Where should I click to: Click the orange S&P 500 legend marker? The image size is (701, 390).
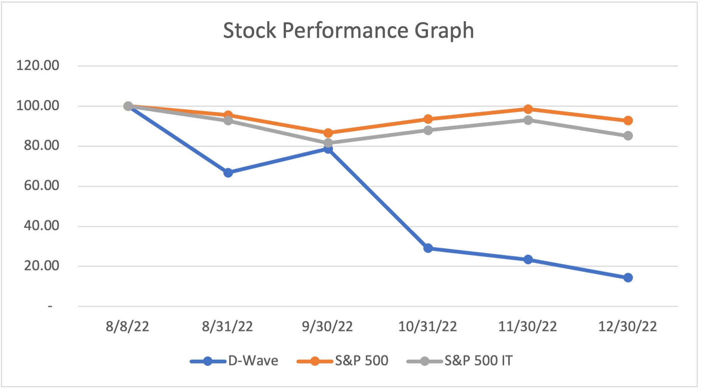pos(314,361)
